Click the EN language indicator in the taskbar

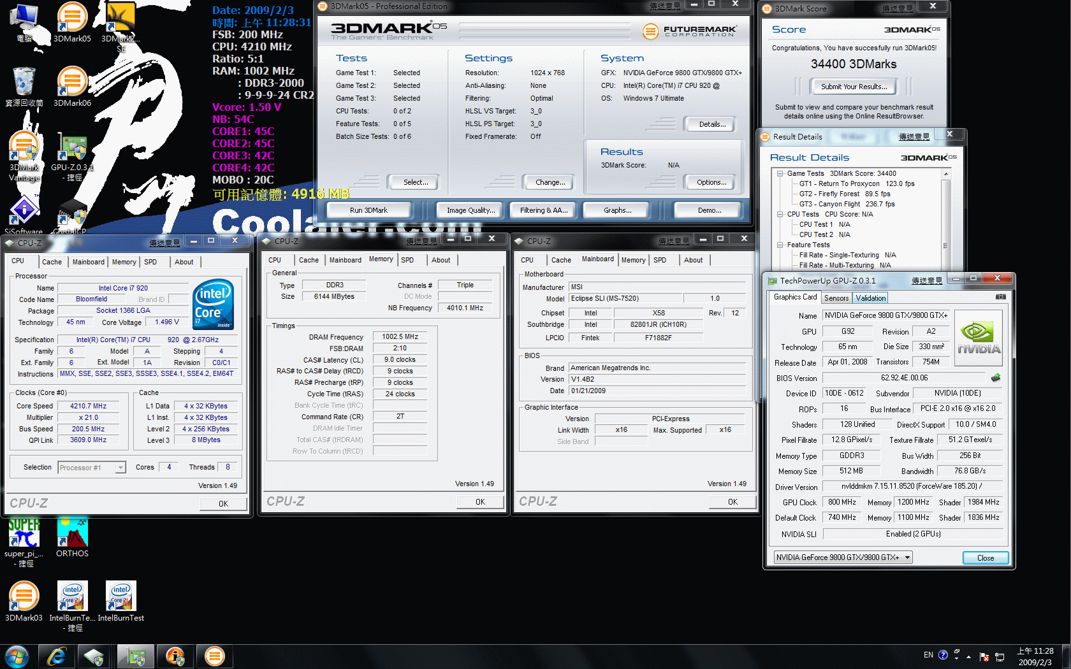(x=928, y=655)
